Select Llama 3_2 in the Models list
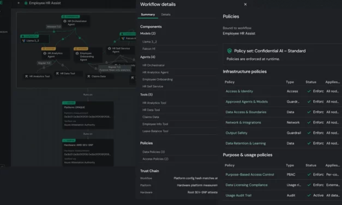The width and height of the screenshot is (342, 205). pyautogui.click(x=149, y=41)
